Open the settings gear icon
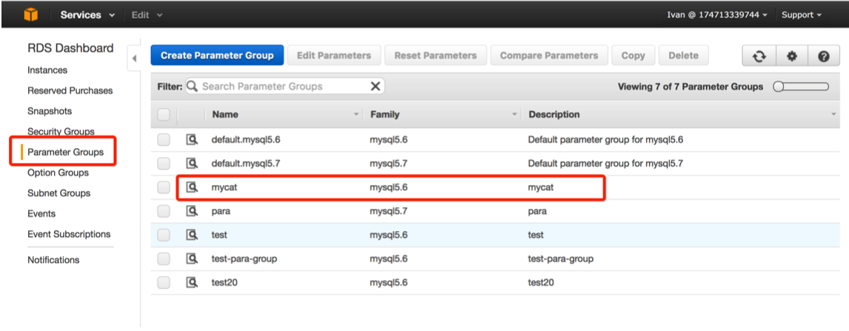The width and height of the screenshot is (849, 331). pos(792,56)
